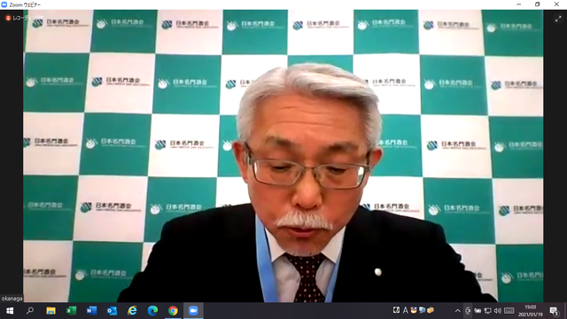Click the 'okanaga' participant name label
The width and height of the screenshot is (567, 319).
pyautogui.click(x=12, y=299)
